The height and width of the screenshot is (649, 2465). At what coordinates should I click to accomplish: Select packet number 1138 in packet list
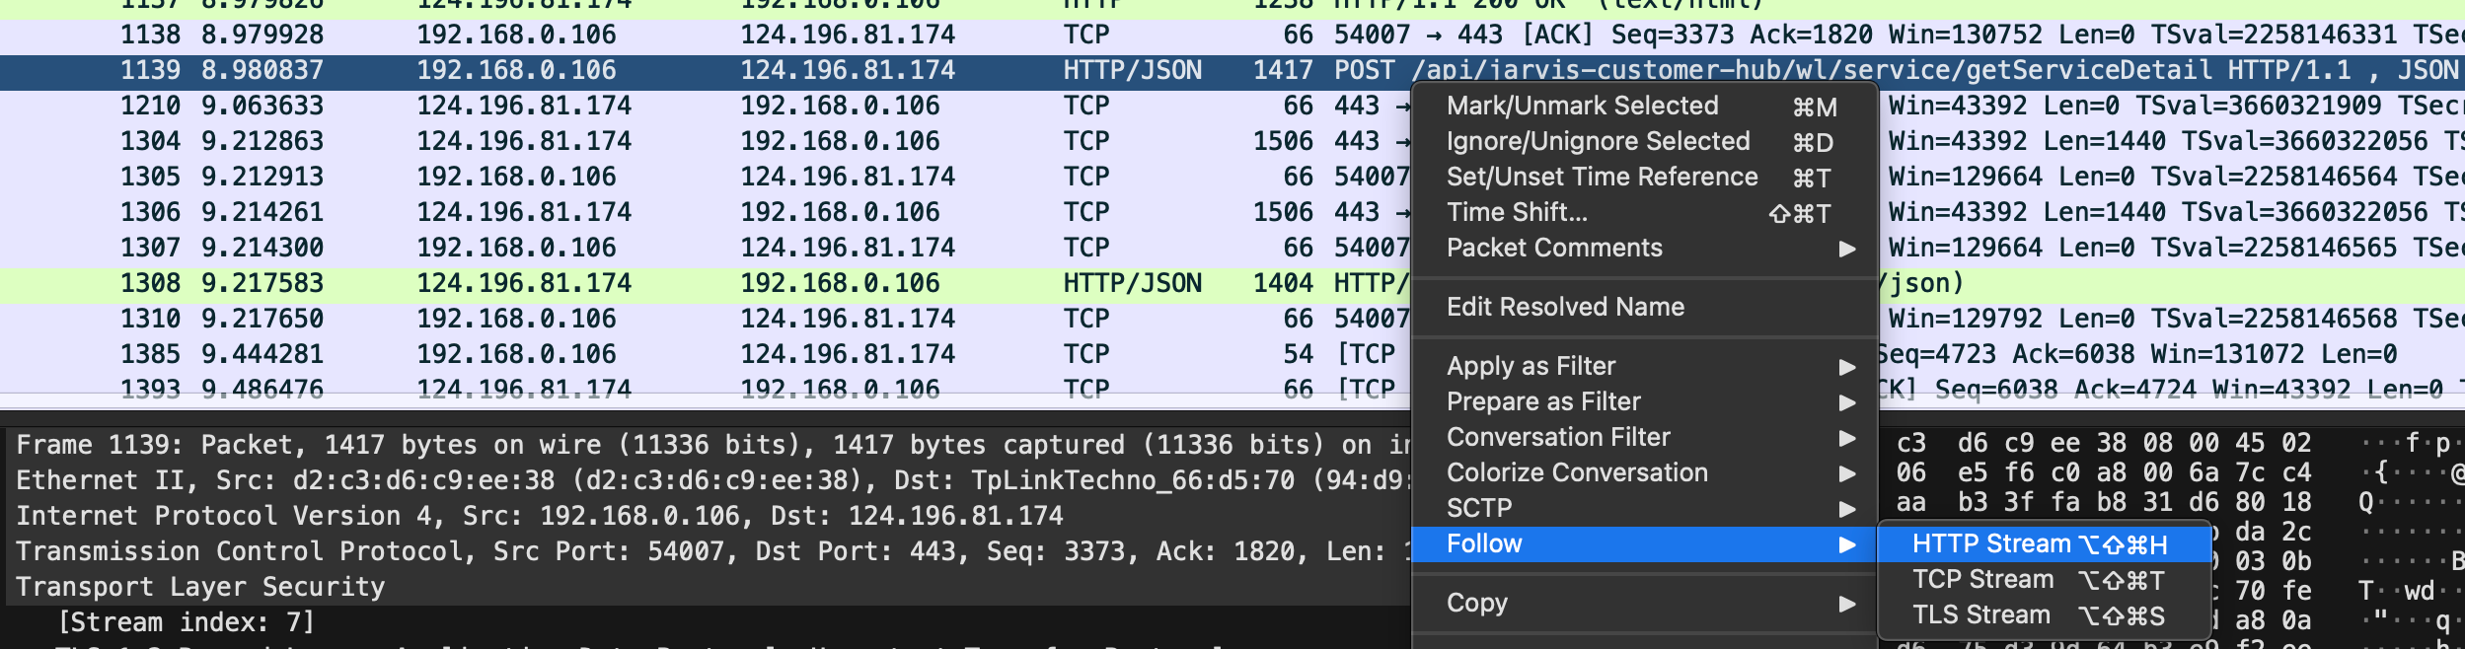691,36
